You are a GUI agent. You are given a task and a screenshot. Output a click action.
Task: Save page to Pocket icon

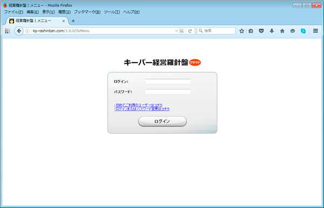pos(261,31)
